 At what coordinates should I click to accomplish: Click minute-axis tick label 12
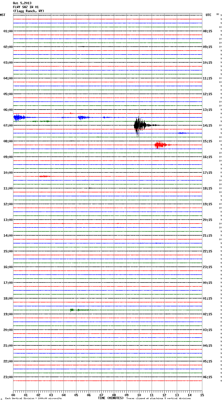164,395
